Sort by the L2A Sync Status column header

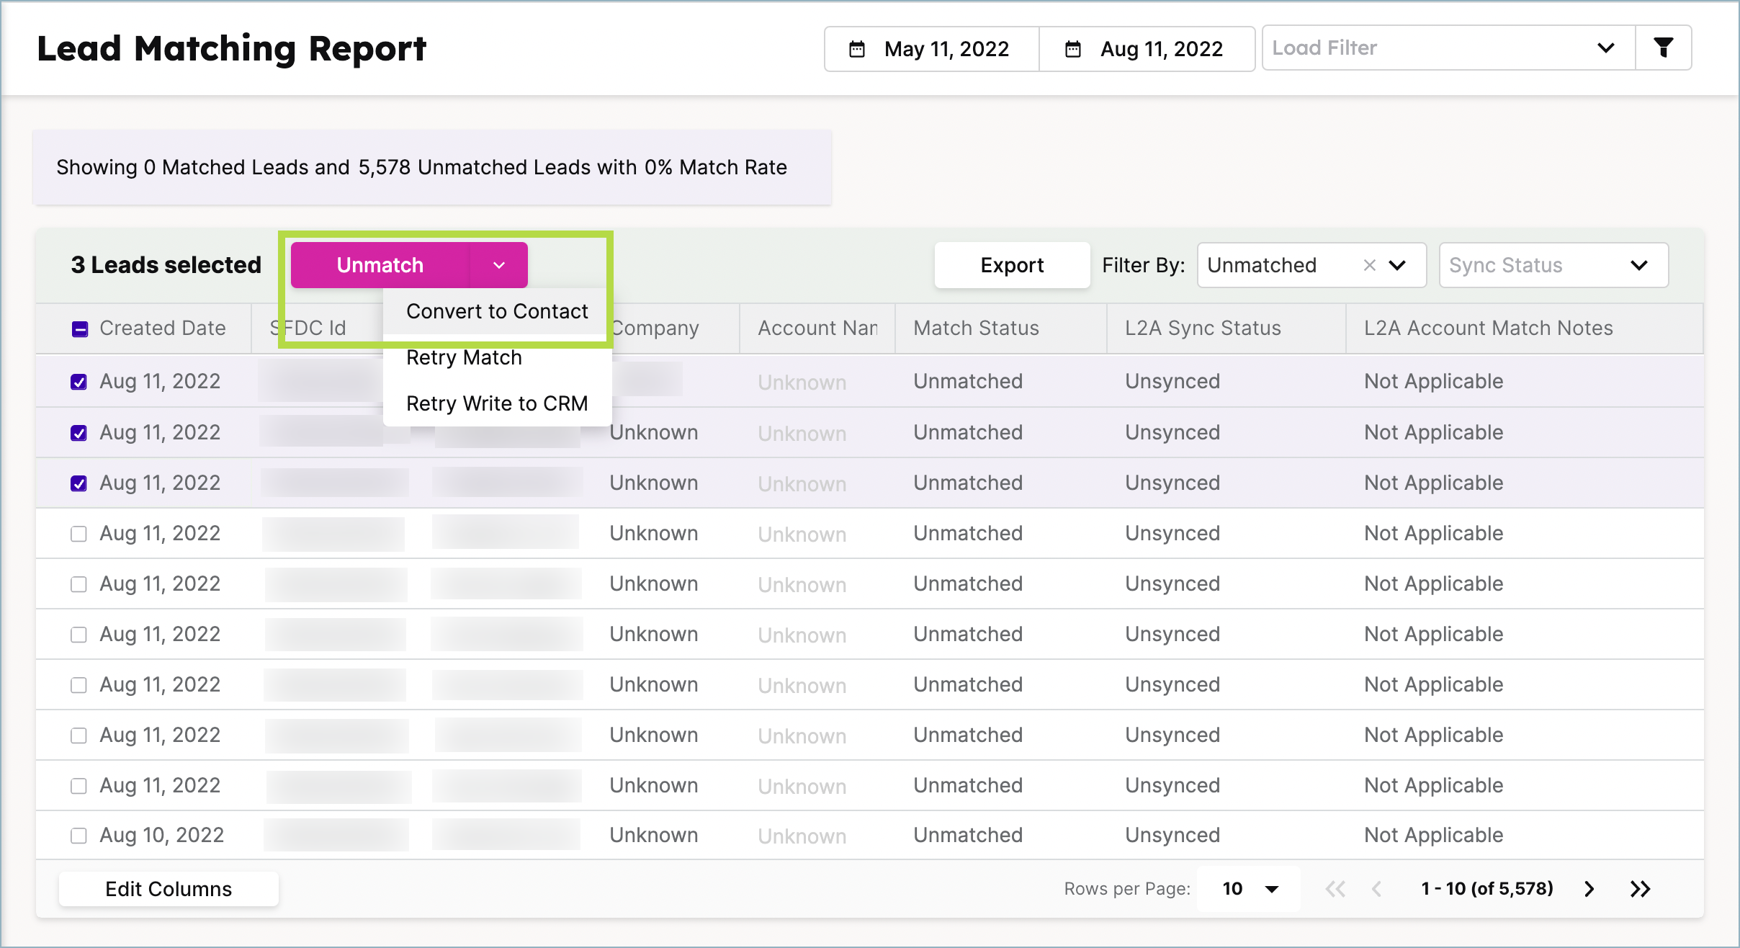(1203, 328)
